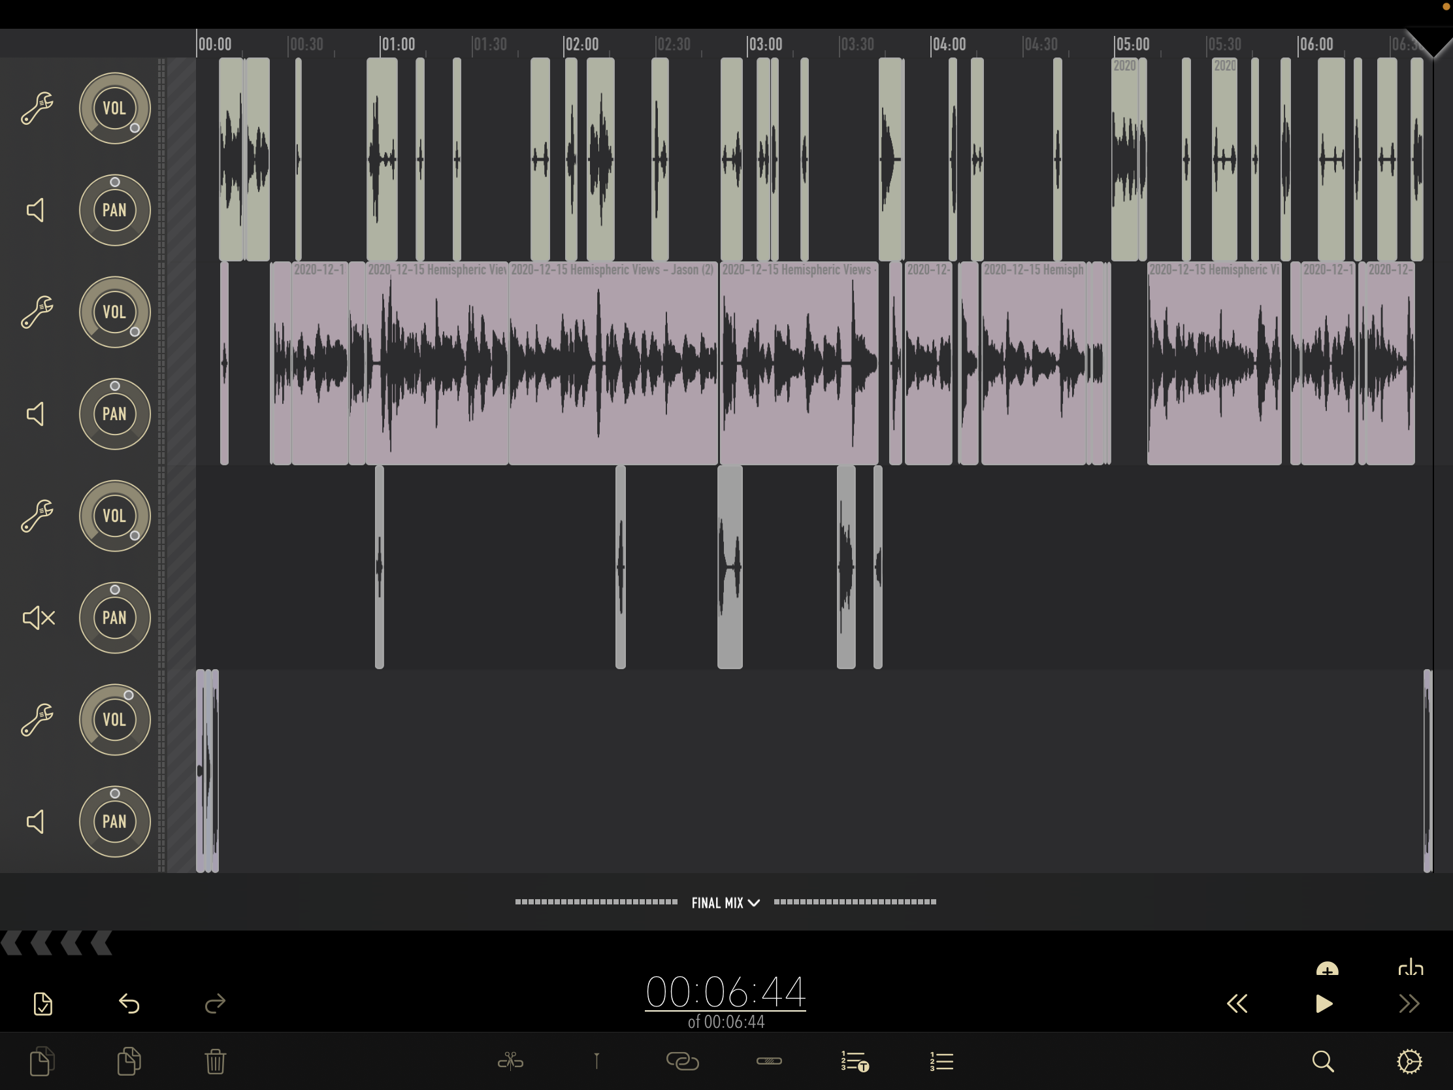Select the wide gray clip near 03:00
This screenshot has width=1453, height=1090.
coord(730,567)
